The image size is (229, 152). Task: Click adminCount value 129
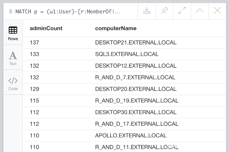coord(34,89)
